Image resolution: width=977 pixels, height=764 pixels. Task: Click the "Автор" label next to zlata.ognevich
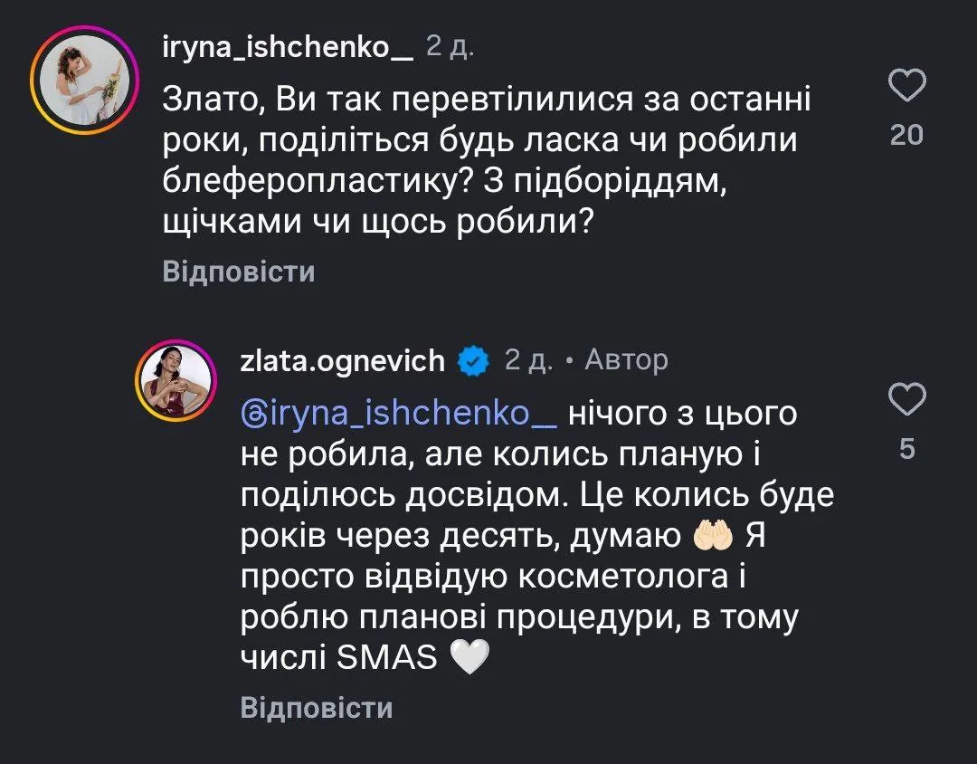(626, 361)
